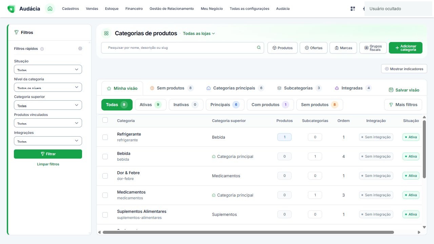Screen dimensions: 434x244
Task: Open the Estoque menu
Action: point(112,9)
